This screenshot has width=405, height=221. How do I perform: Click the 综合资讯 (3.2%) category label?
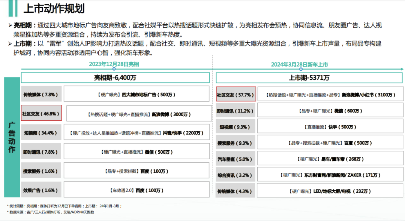235,175
